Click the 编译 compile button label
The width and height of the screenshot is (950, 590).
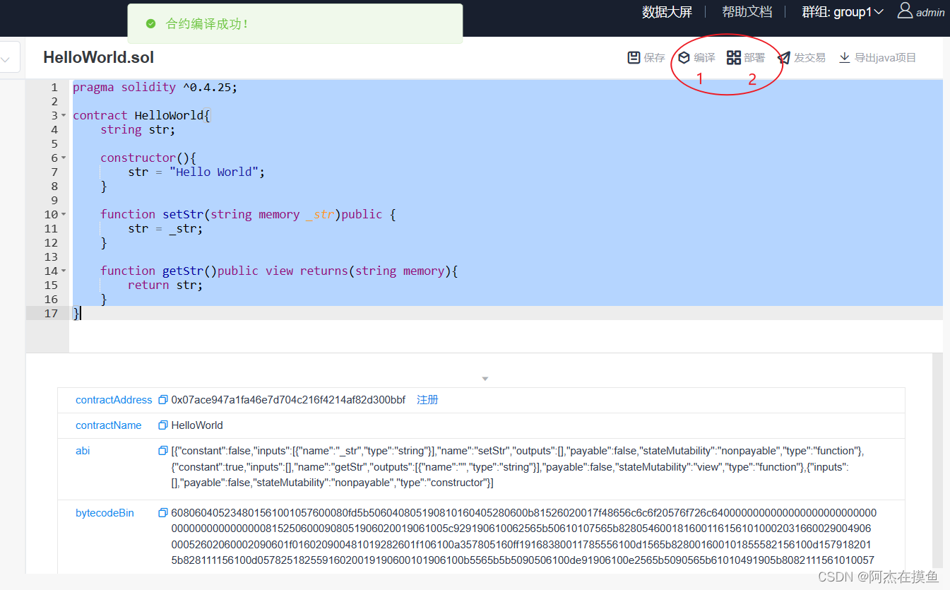pos(704,58)
